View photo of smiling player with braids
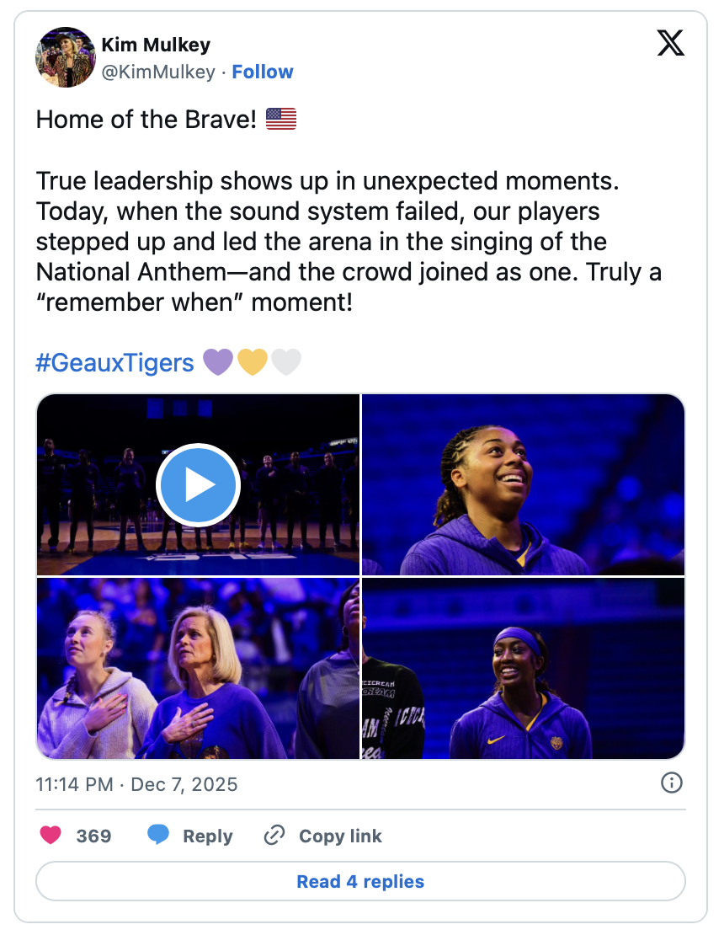The width and height of the screenshot is (724, 935). (x=523, y=484)
